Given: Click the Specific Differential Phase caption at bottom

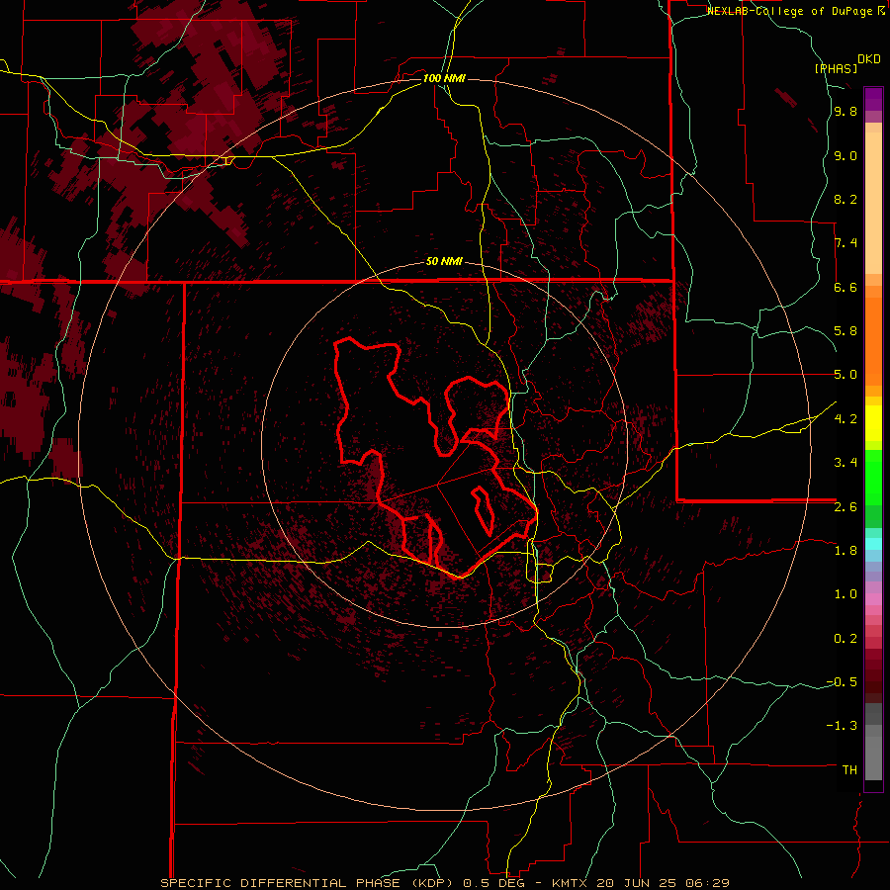Looking at the screenshot, I should [x=444, y=883].
